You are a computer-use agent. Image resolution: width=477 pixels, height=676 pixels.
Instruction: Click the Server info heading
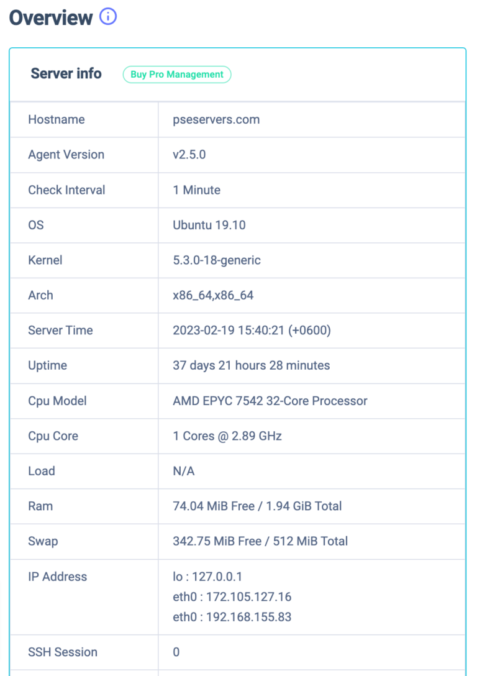(x=66, y=74)
